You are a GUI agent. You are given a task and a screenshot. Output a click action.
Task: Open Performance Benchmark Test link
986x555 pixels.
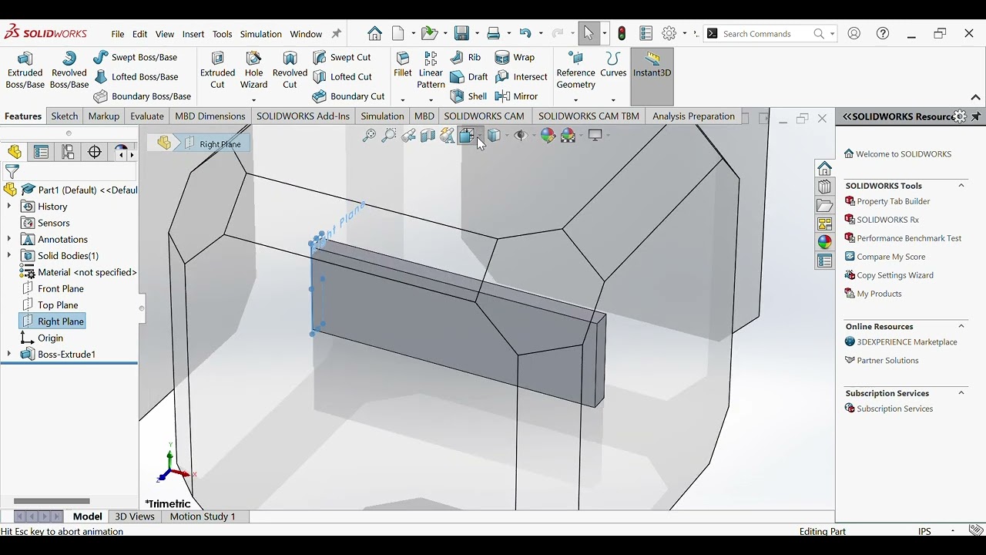tap(903, 238)
